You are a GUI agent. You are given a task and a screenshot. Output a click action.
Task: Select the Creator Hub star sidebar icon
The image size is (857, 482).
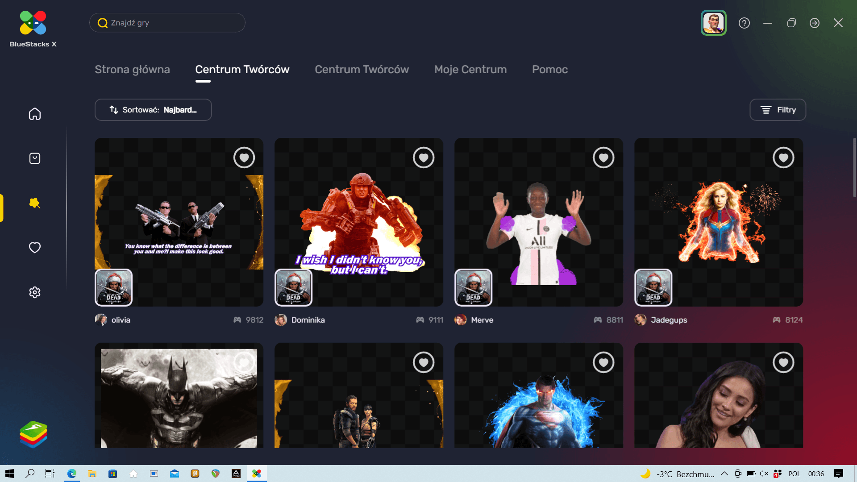[x=35, y=203]
